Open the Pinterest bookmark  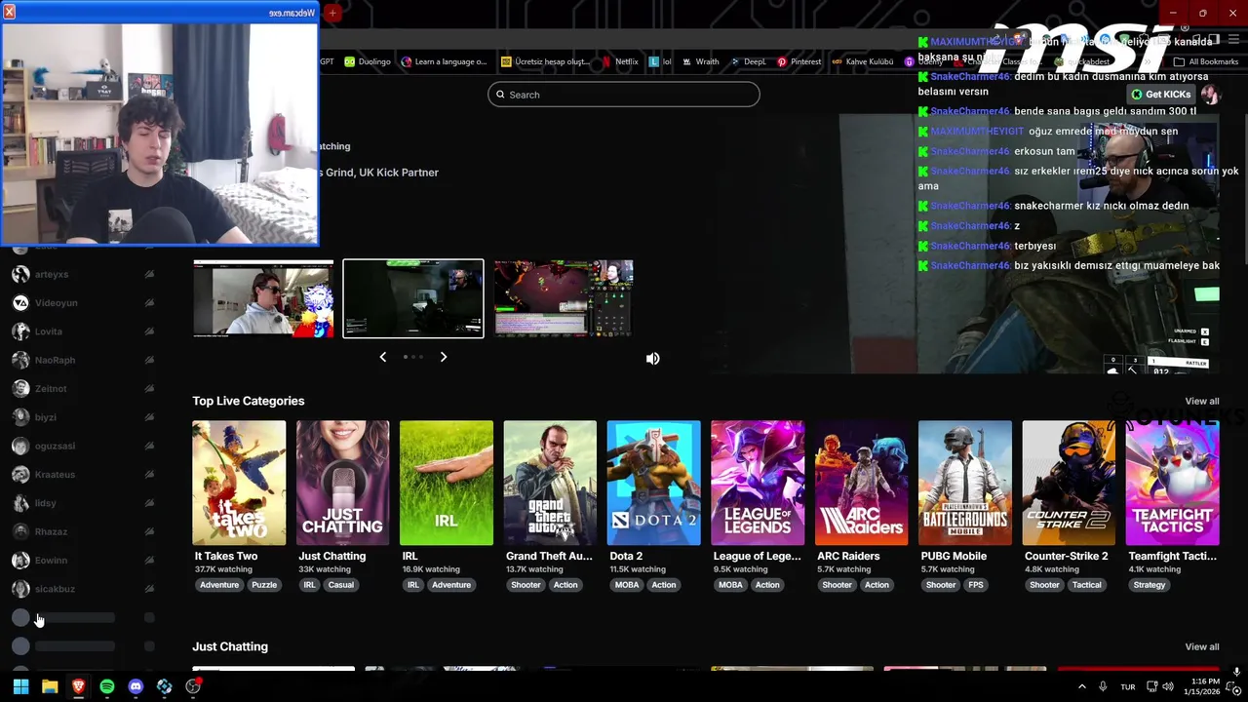799,61
